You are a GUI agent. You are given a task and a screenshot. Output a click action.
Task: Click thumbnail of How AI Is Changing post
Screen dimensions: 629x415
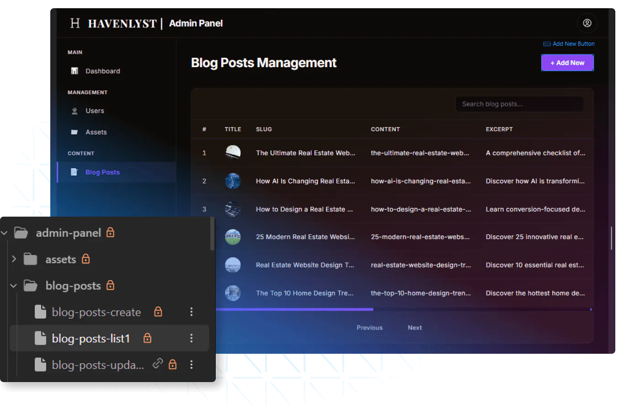tap(233, 181)
